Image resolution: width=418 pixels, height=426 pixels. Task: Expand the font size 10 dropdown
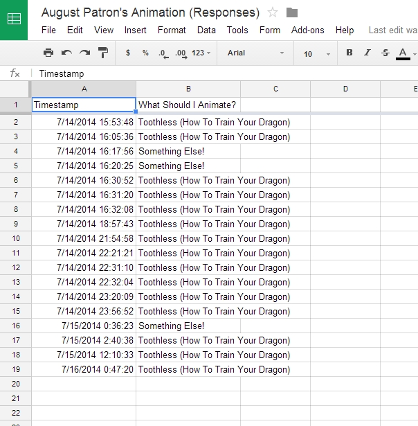315,53
